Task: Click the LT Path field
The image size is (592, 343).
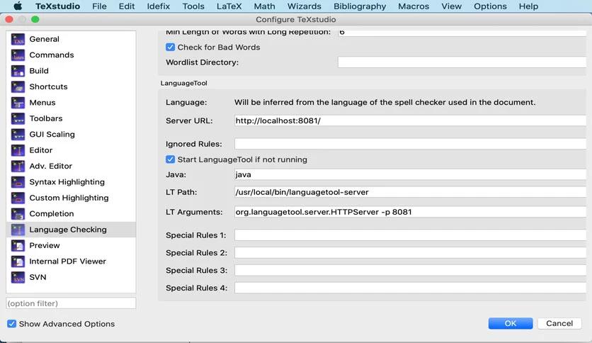Action: (x=410, y=192)
